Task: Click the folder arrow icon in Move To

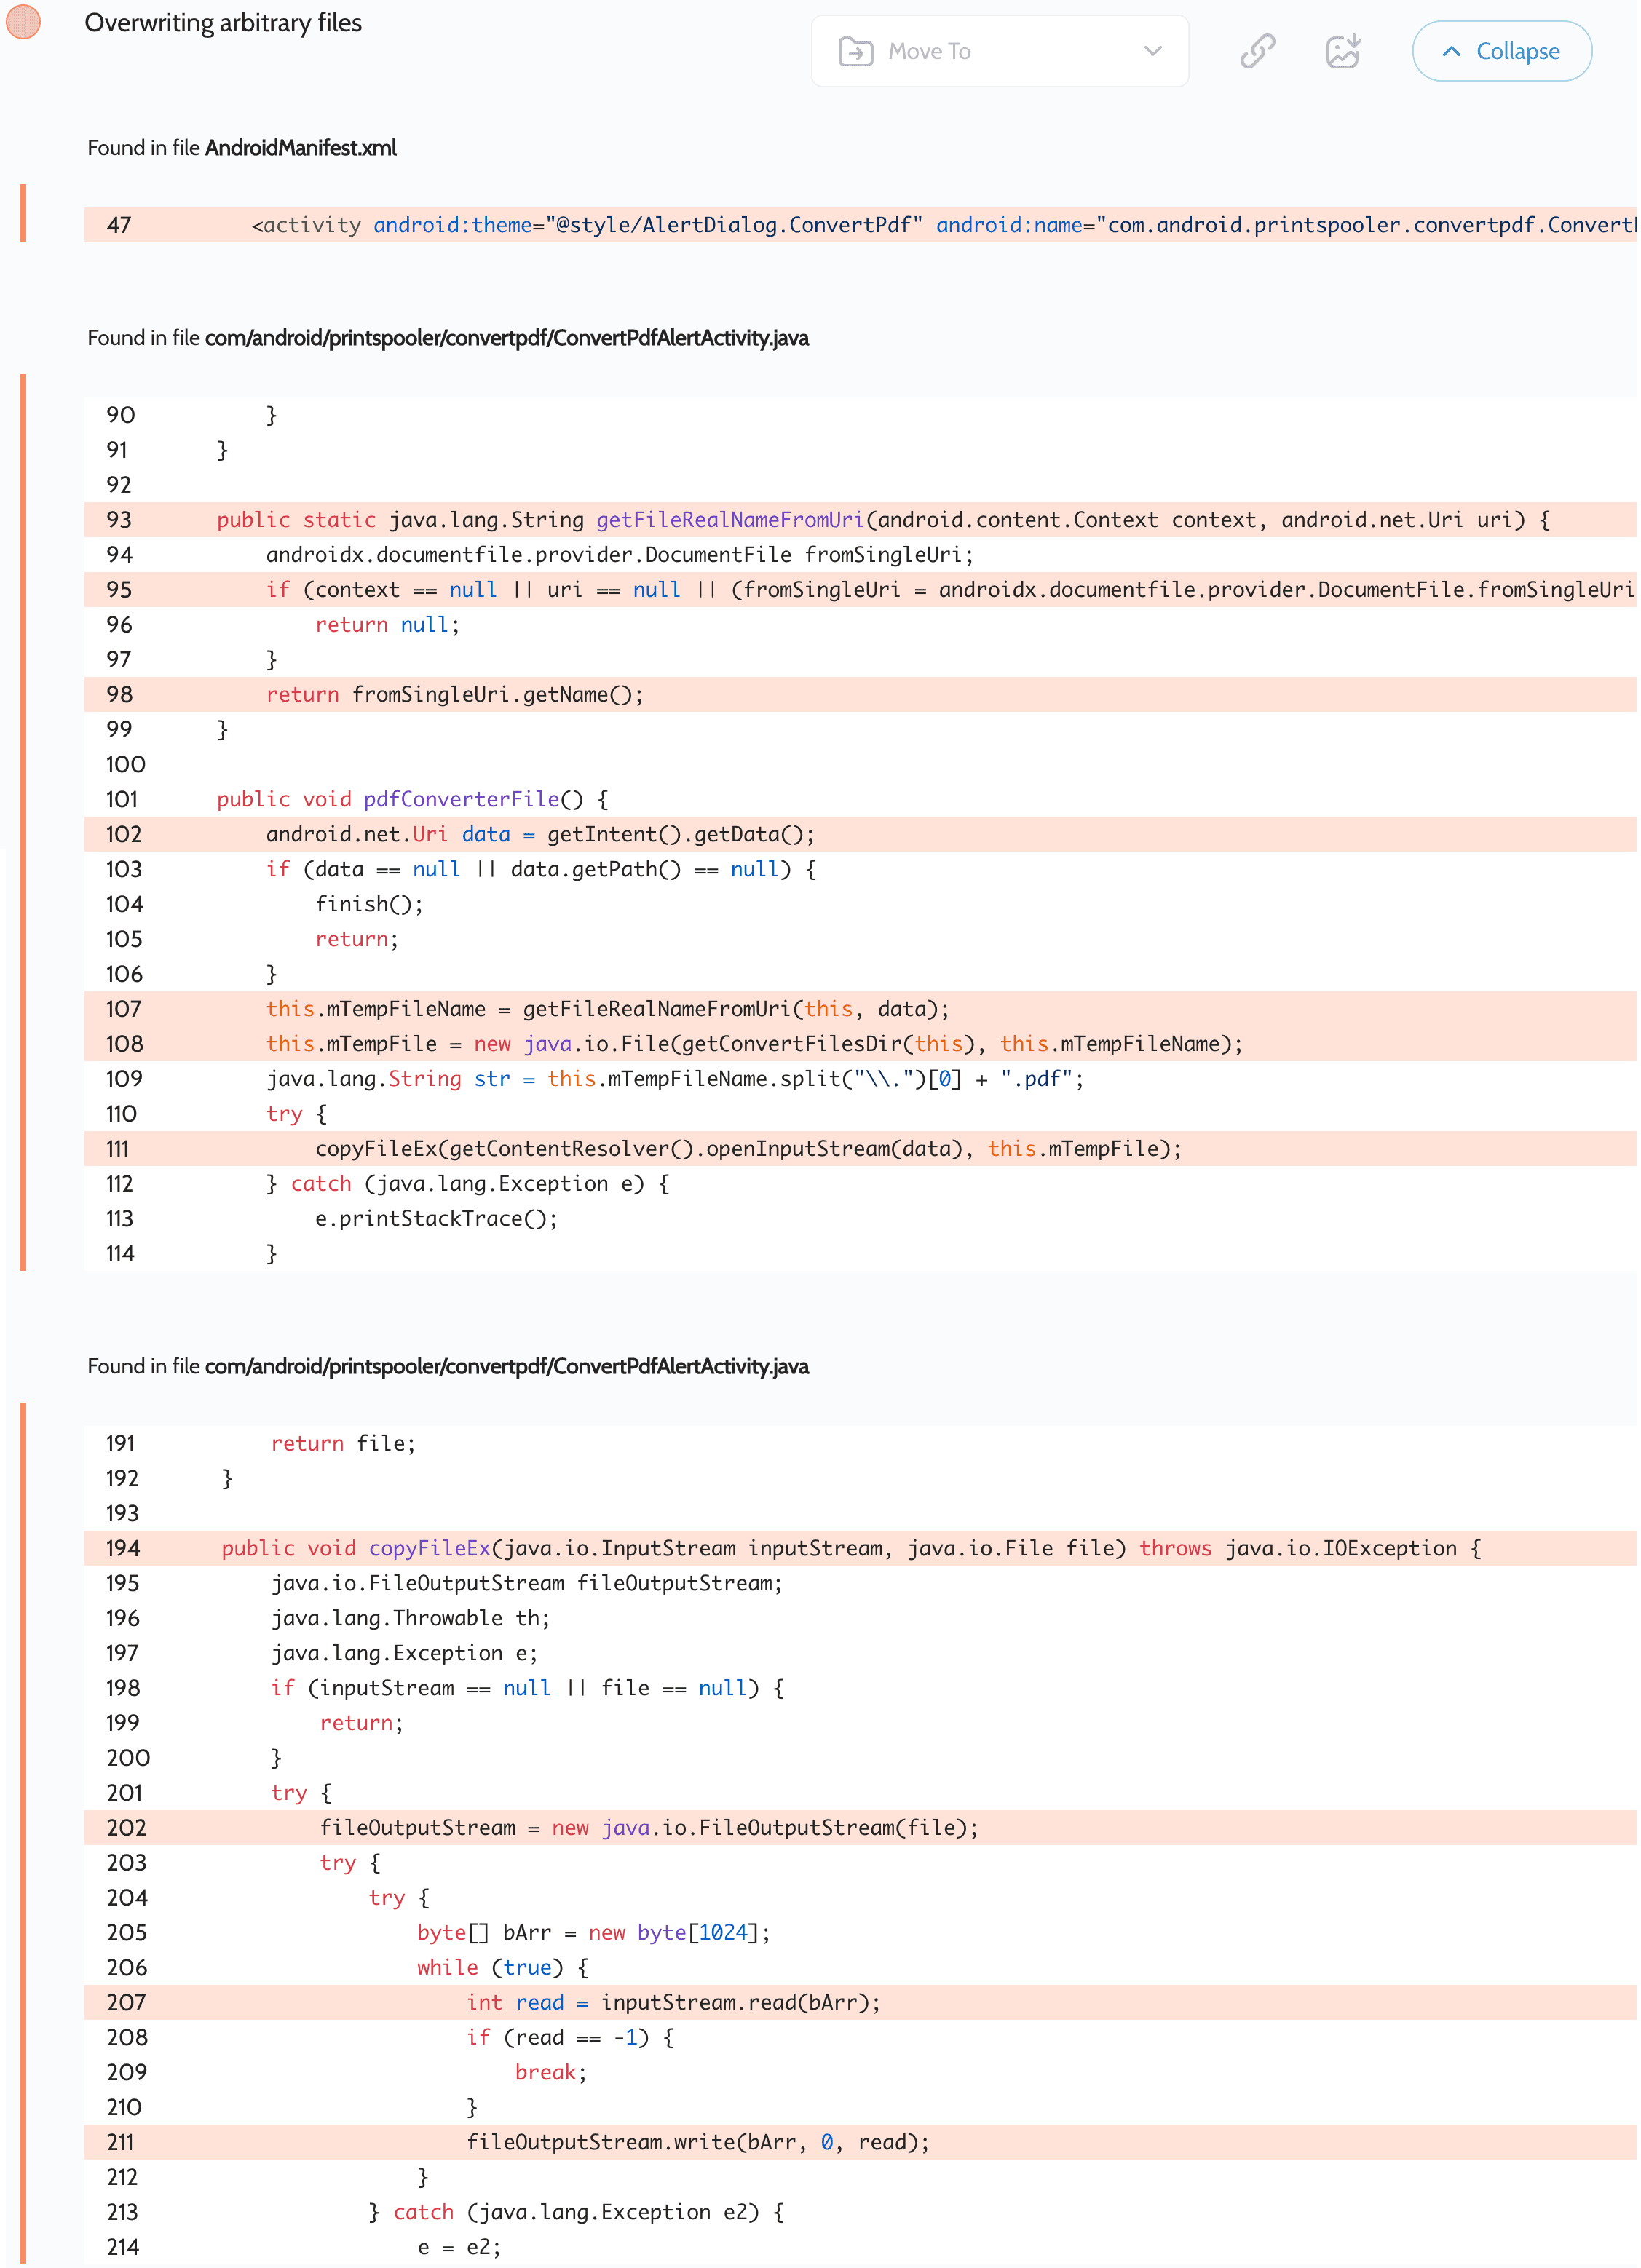Action: point(855,51)
